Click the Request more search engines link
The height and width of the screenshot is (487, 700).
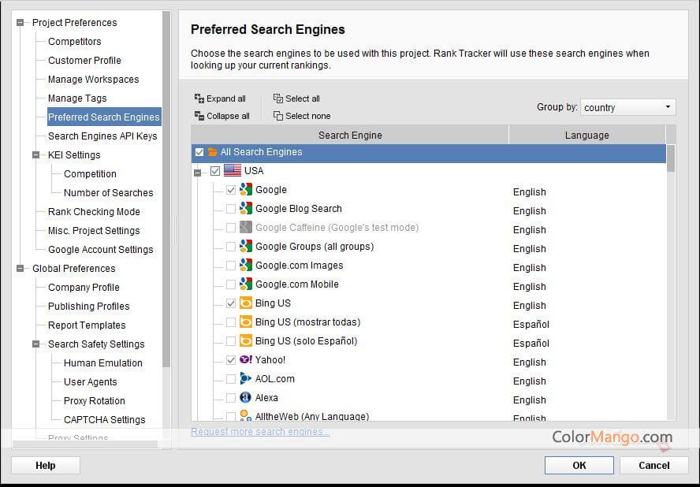(260, 432)
